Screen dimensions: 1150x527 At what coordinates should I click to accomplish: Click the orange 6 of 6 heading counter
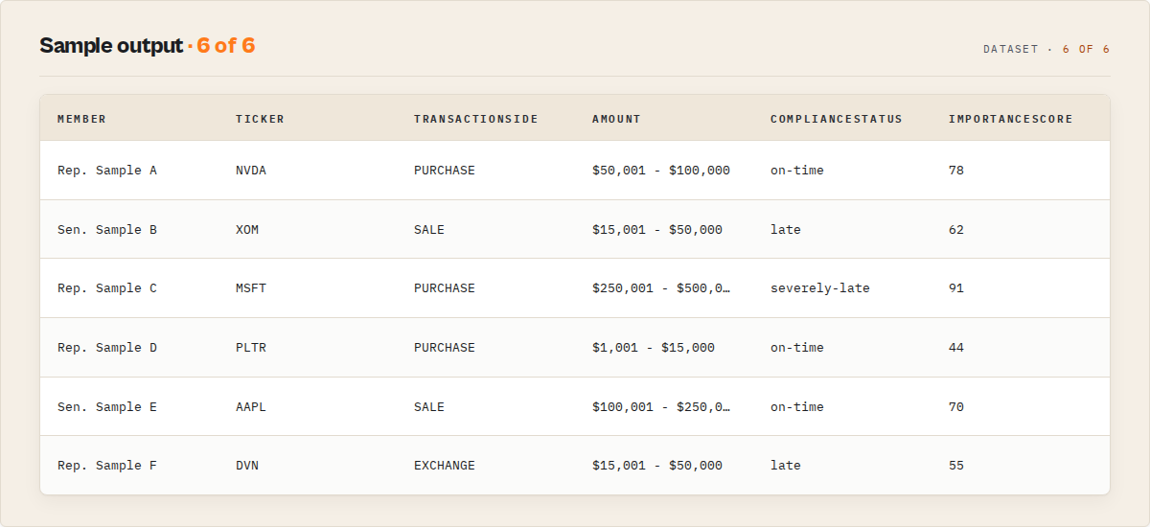click(226, 46)
